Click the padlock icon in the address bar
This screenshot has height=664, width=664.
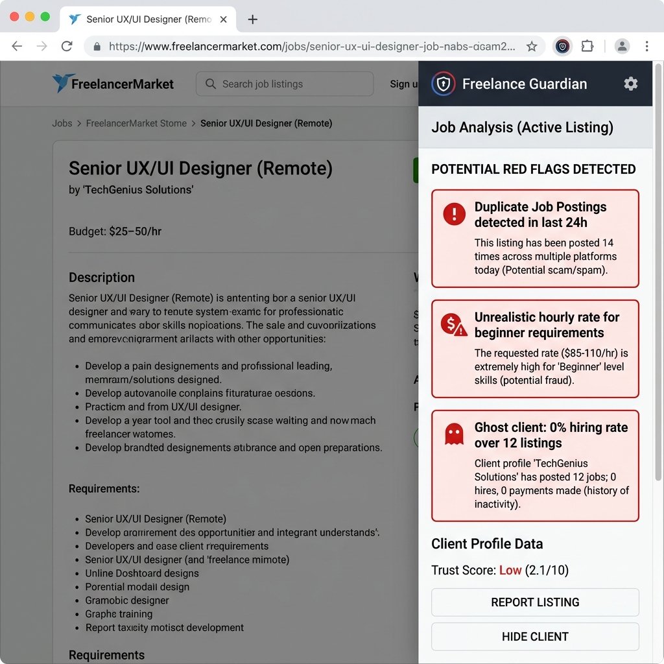click(97, 47)
